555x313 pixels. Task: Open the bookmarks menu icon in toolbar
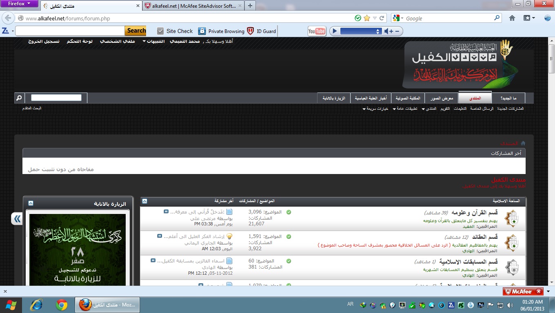point(529,18)
